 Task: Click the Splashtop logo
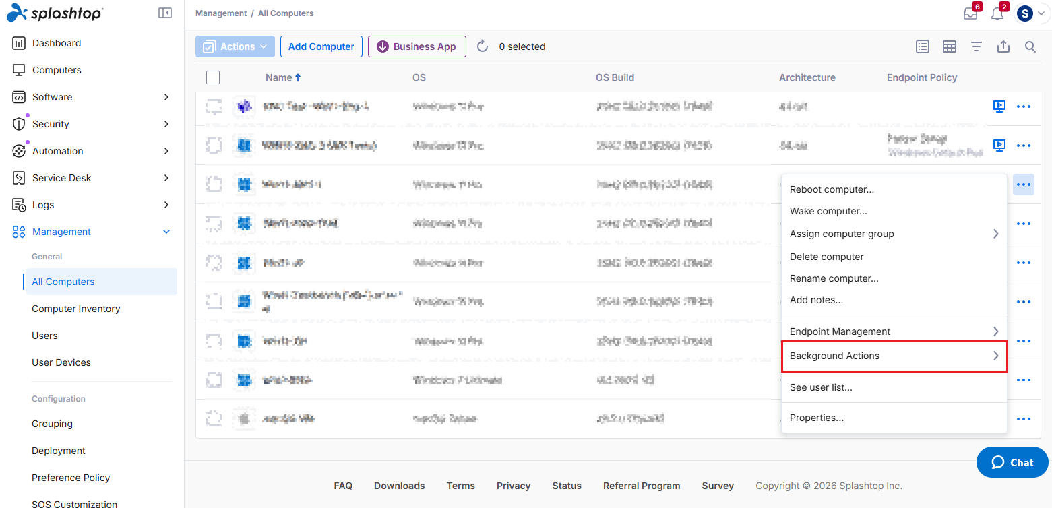55,13
